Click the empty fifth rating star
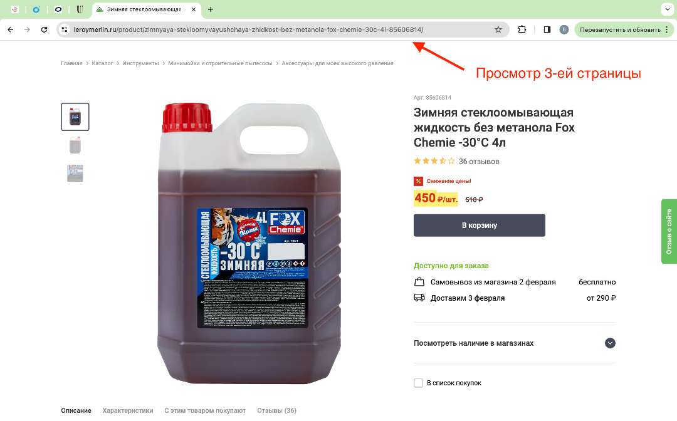Viewport: 677px width, 421px height. click(451, 160)
